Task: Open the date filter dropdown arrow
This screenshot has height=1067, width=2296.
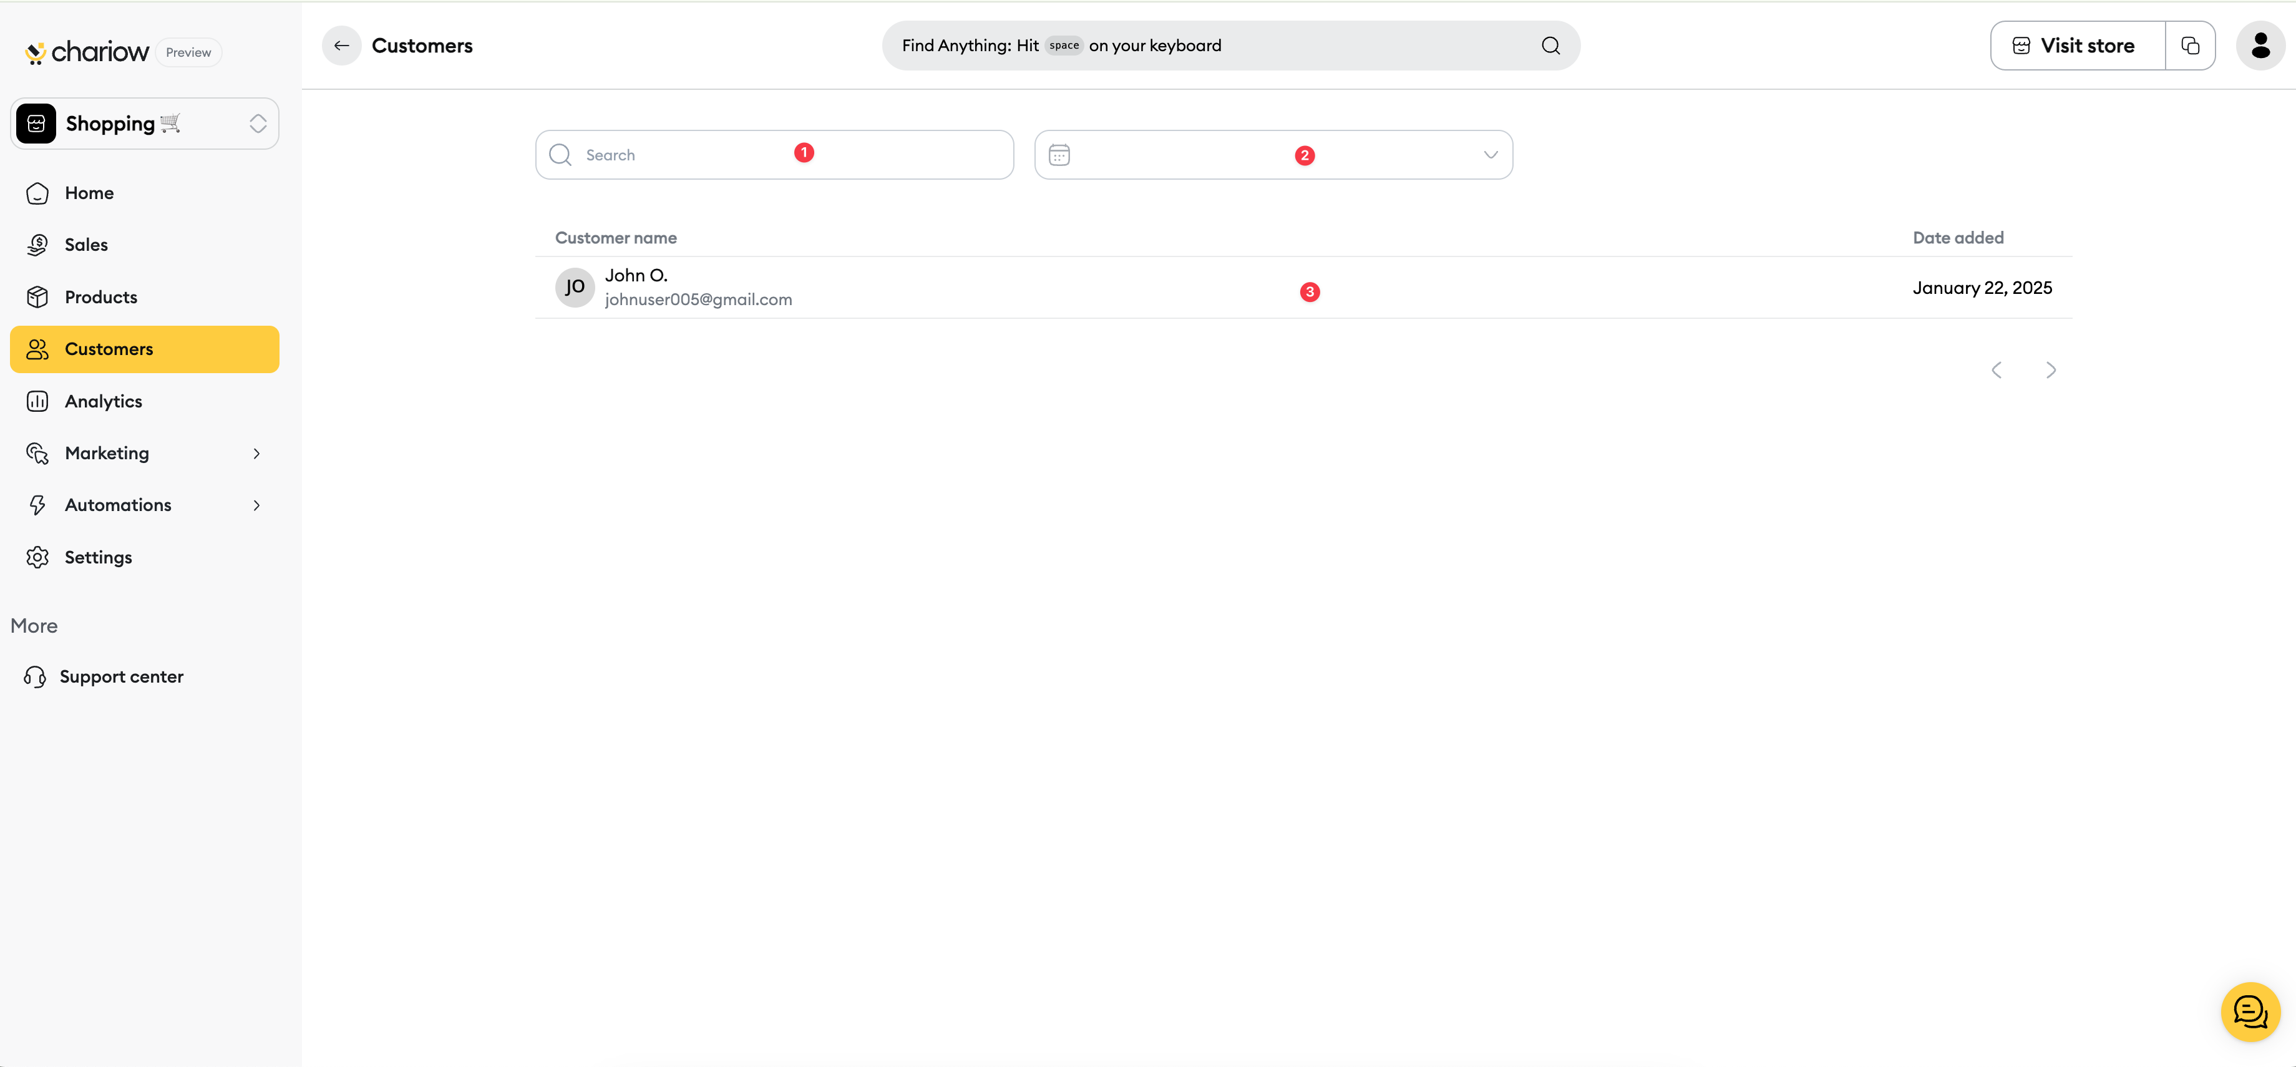Action: click(1491, 155)
